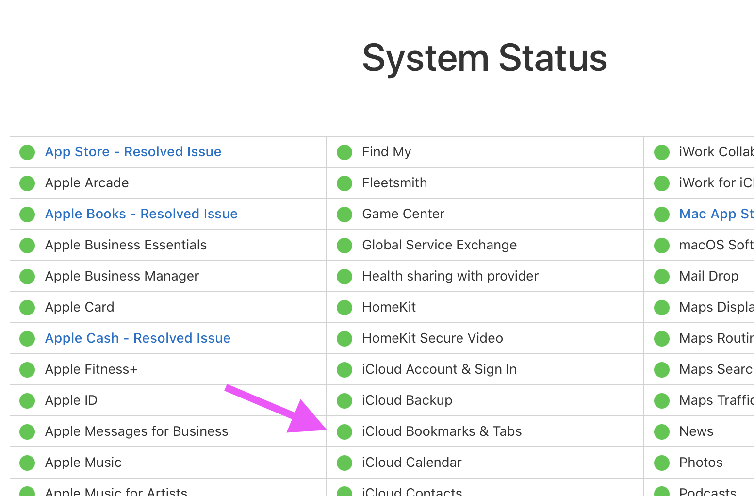Open App Store - Resolved Issue link
The height and width of the screenshot is (496, 754).
(133, 152)
